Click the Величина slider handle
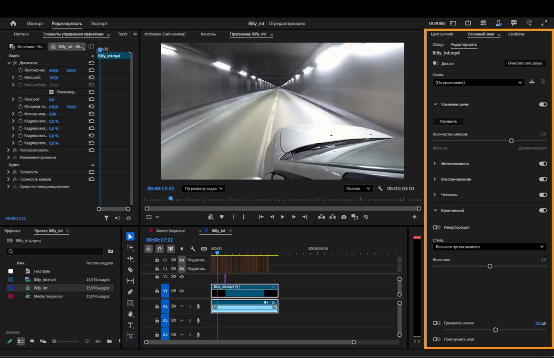This screenshot has height=358, width=554. (x=490, y=266)
